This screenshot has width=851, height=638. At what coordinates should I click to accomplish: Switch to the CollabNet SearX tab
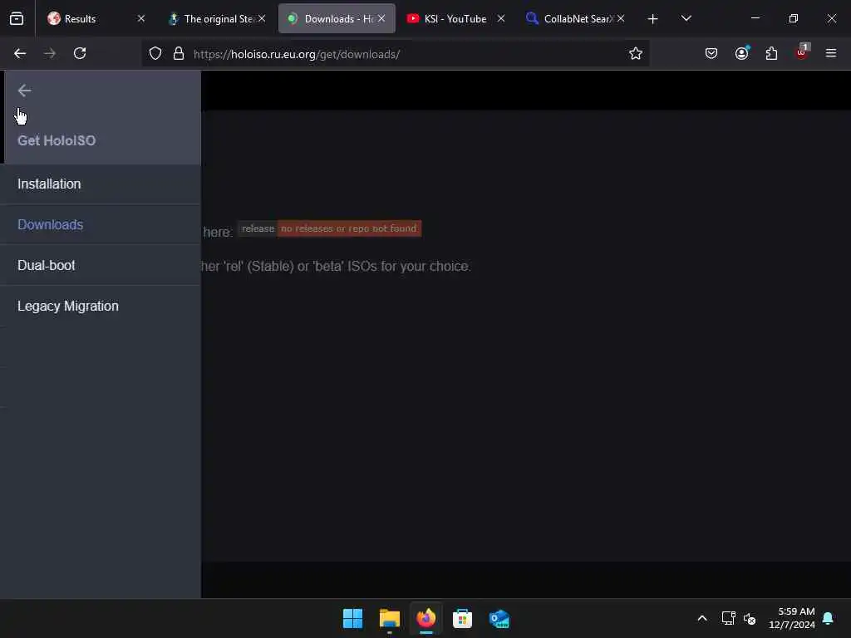coord(577,18)
